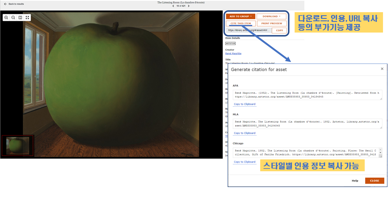The height and width of the screenshot is (219, 390).
Task: Click the 'Title' field label
Action: pos(228,60)
